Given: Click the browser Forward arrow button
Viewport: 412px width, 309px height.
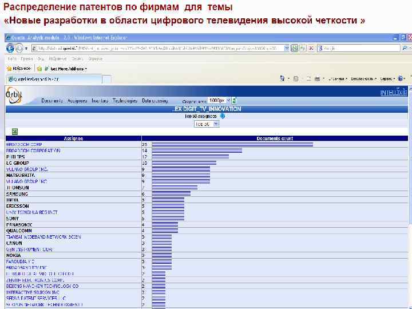Looking at the screenshot, I should (19, 48).
